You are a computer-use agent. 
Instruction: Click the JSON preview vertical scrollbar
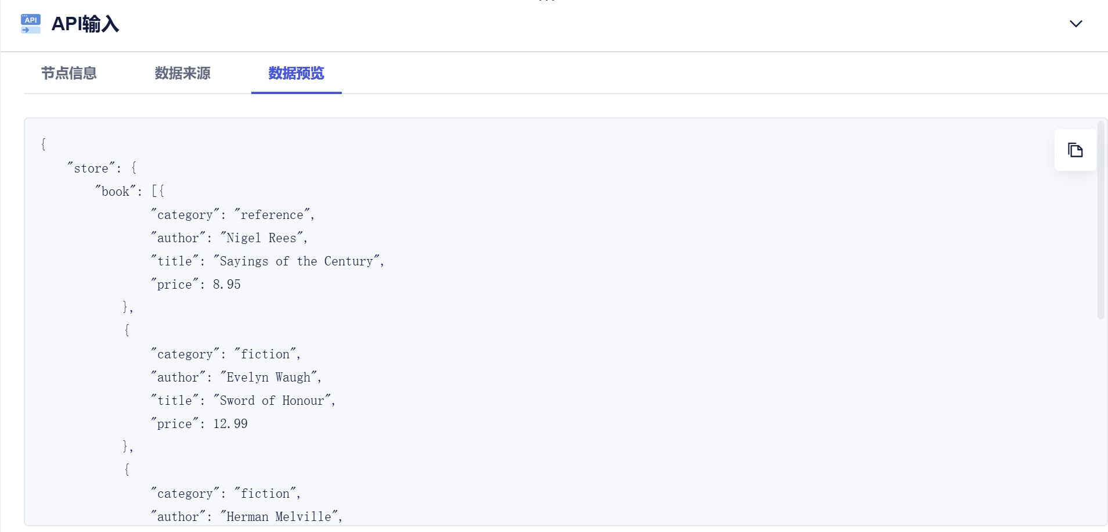[1100, 221]
